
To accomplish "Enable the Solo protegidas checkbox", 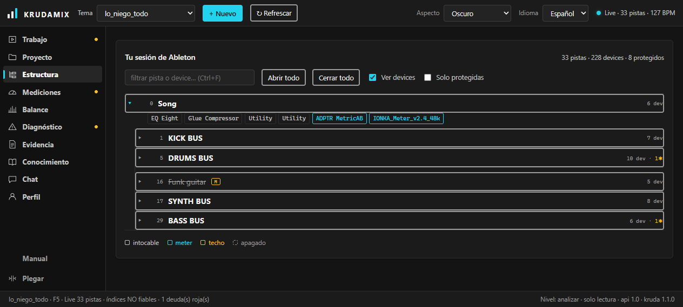I will (427, 77).
